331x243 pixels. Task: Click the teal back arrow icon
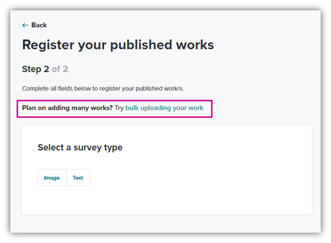[x=25, y=25]
